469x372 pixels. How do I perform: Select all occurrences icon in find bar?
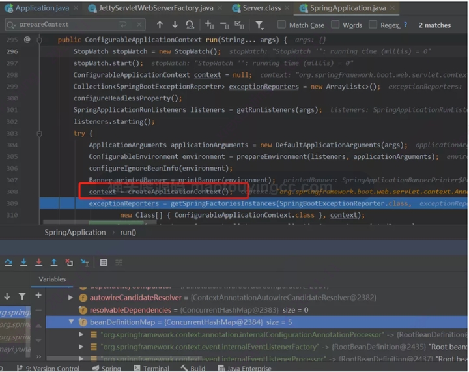click(240, 25)
